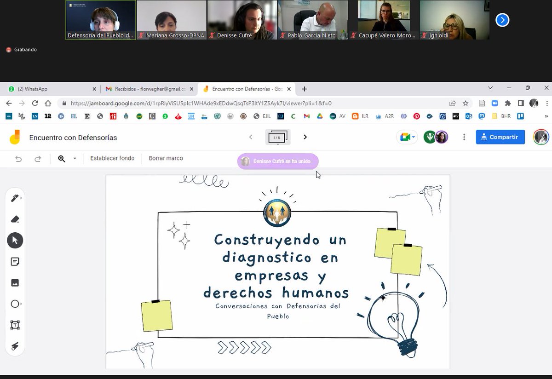Show next meeting participants
Image resolution: width=552 pixels, height=379 pixels.
[x=502, y=20]
